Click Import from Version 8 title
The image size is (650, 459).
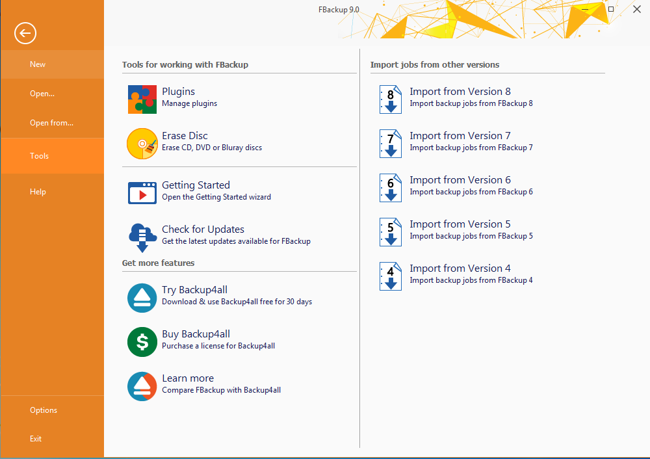click(x=460, y=92)
